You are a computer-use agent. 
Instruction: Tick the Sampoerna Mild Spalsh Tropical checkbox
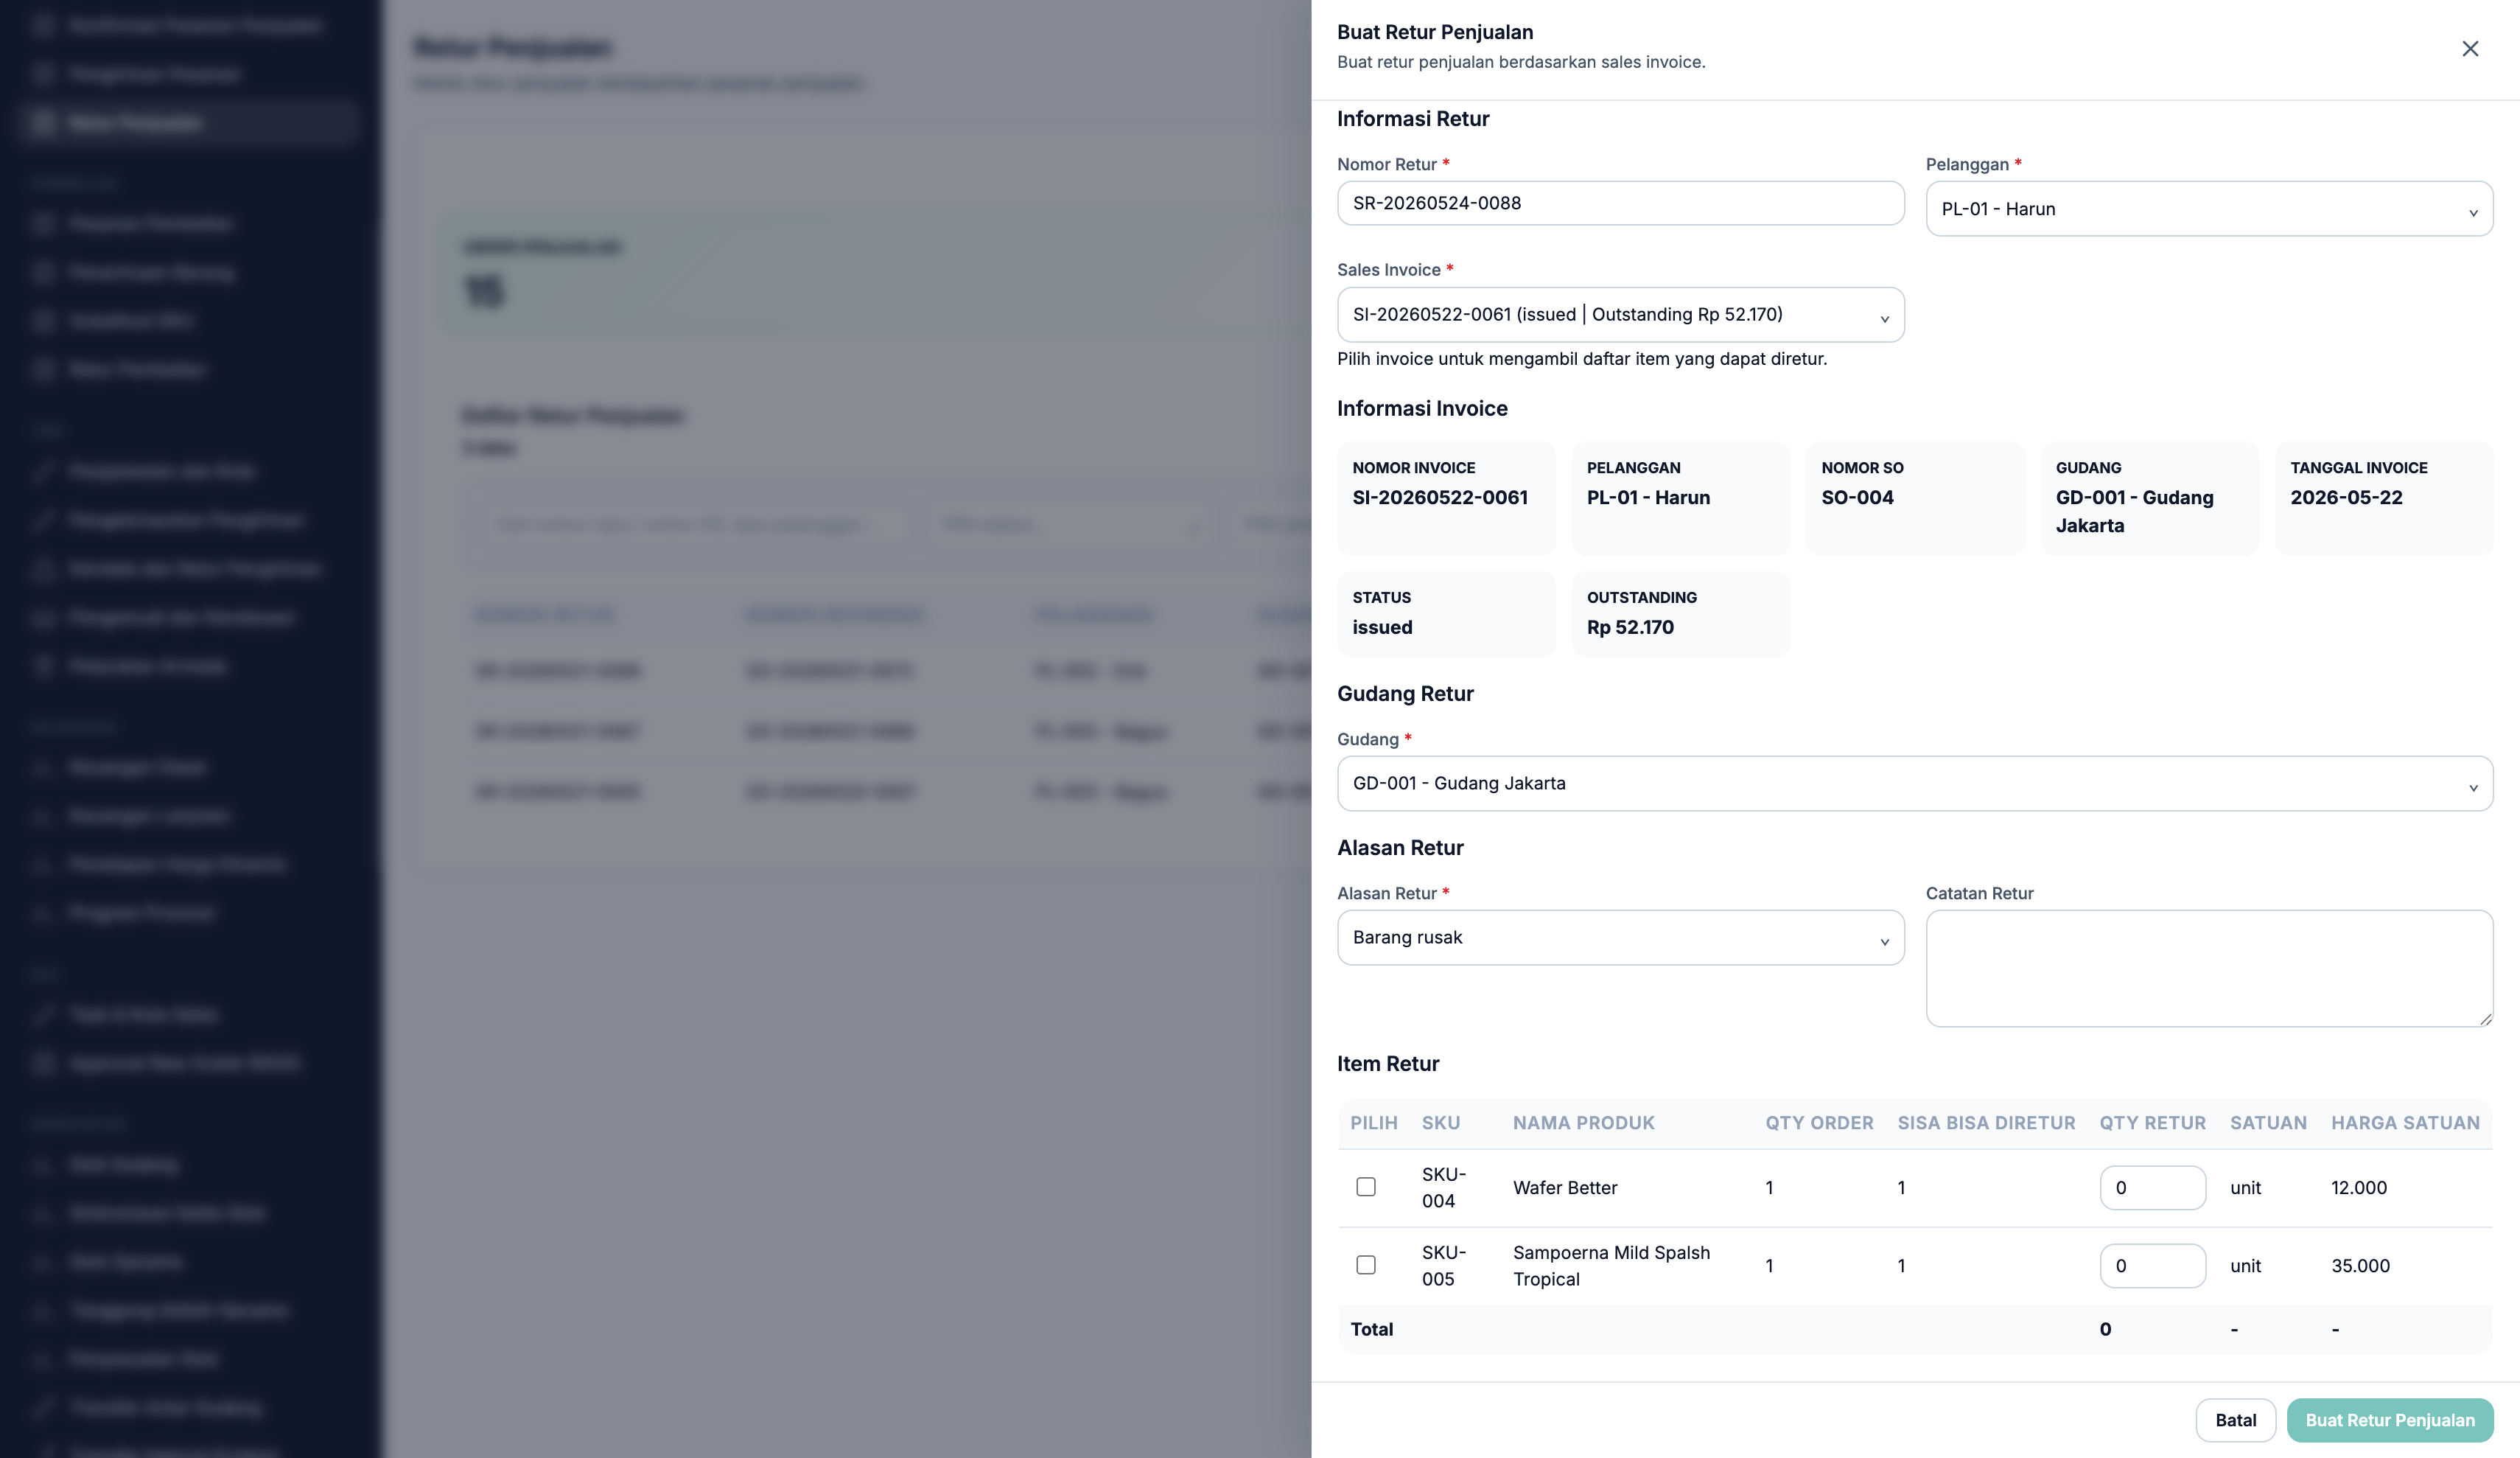(1365, 1265)
